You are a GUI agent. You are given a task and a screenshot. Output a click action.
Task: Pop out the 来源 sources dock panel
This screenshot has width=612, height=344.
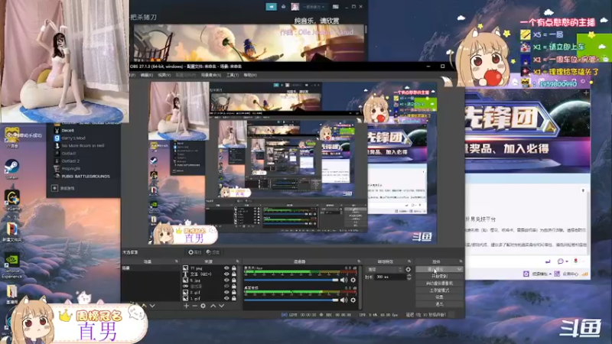(237, 261)
